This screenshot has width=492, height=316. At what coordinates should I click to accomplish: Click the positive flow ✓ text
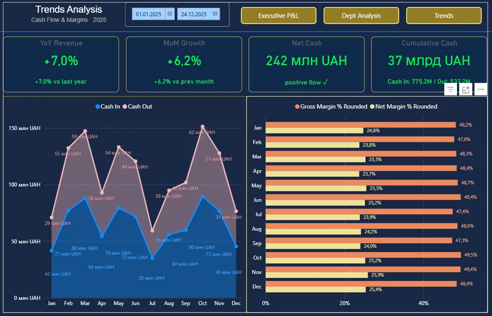point(306,83)
